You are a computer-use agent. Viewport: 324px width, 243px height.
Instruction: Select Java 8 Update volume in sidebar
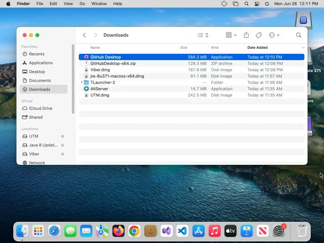point(43,145)
